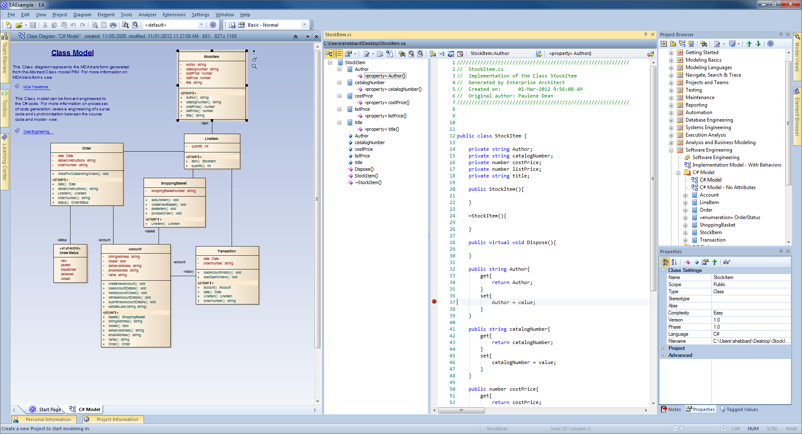
Task: Expand the Account class node
Action: pyautogui.click(x=685, y=195)
